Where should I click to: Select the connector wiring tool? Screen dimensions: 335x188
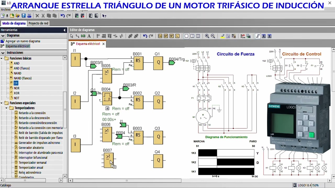(77, 36)
